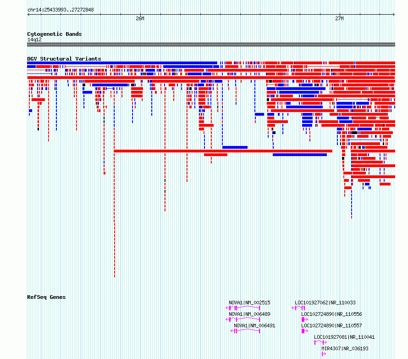The height and width of the screenshot is (359, 408).
Task: Click the NOVA1 NM_002515 gene glyph
Action: (243, 308)
